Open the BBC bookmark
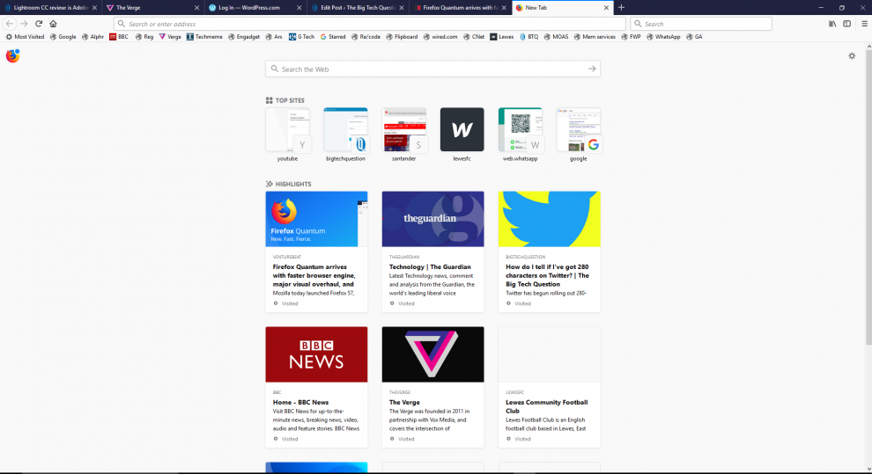Image resolution: width=872 pixels, height=474 pixels. (119, 37)
